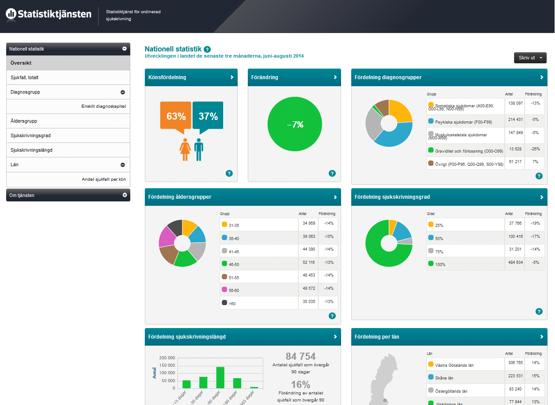
Task: Click the teal 37% speech bubble
Action: 208,117
